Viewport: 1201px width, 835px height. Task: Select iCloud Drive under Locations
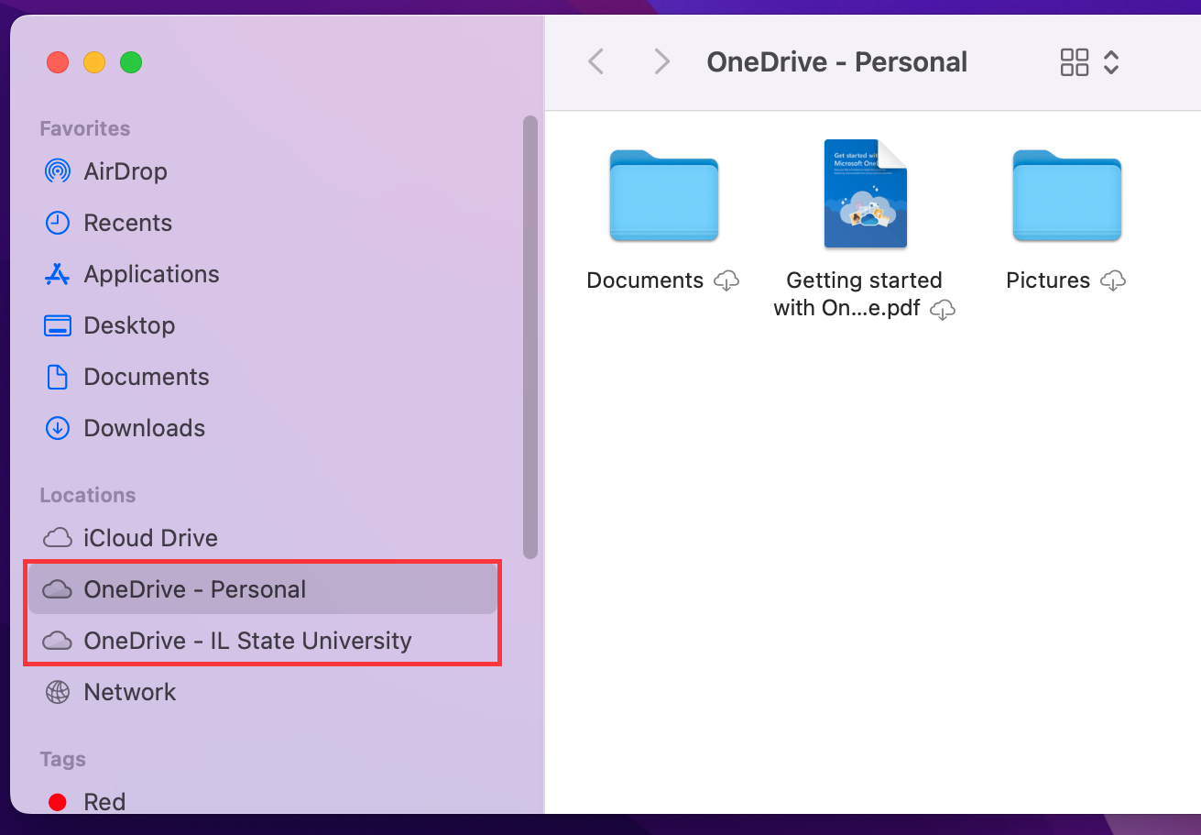coord(151,538)
